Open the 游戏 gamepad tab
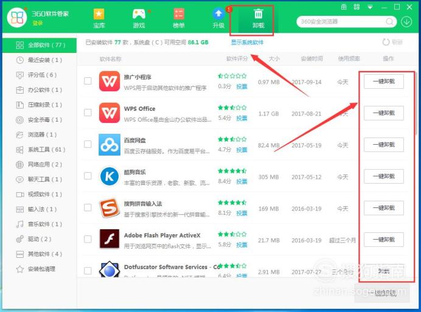This screenshot has height=312, width=421. point(139,18)
